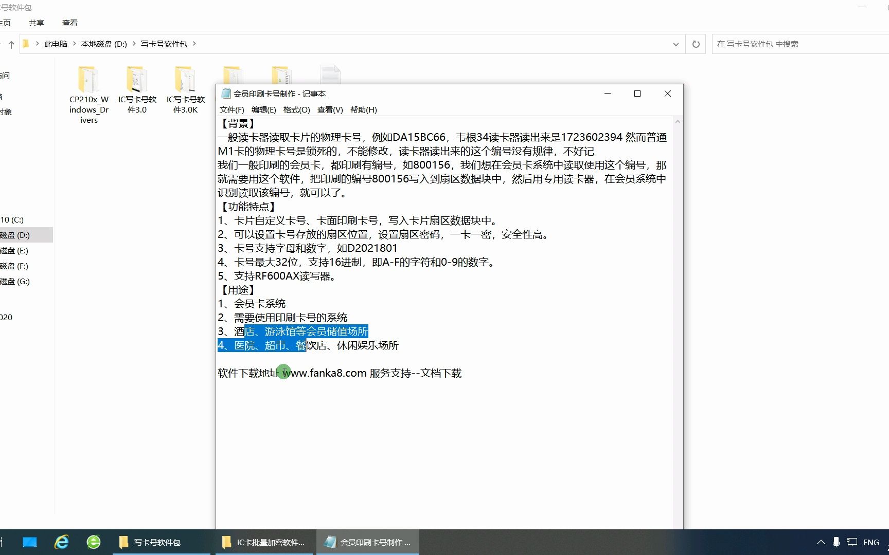Open Internet Explorer from the taskbar
The height and width of the screenshot is (555, 889).
(62, 542)
